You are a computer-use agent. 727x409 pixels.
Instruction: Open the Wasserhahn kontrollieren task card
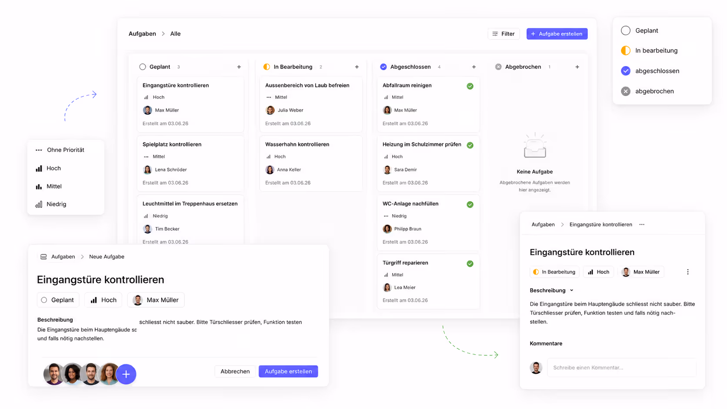click(x=311, y=163)
